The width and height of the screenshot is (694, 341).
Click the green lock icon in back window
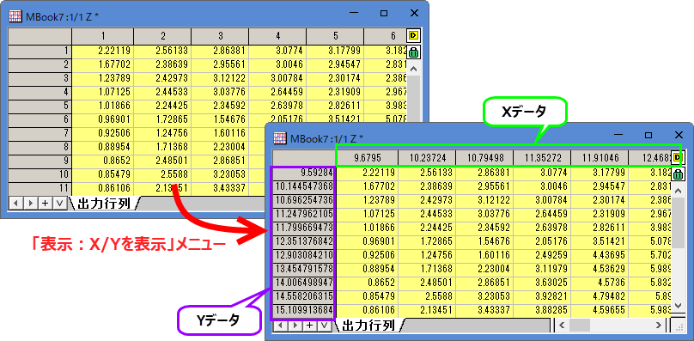[x=413, y=52]
